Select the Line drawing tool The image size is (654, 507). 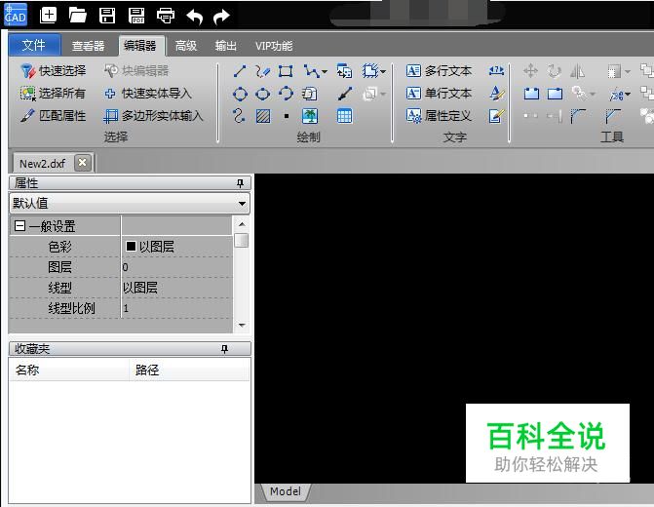pos(240,71)
